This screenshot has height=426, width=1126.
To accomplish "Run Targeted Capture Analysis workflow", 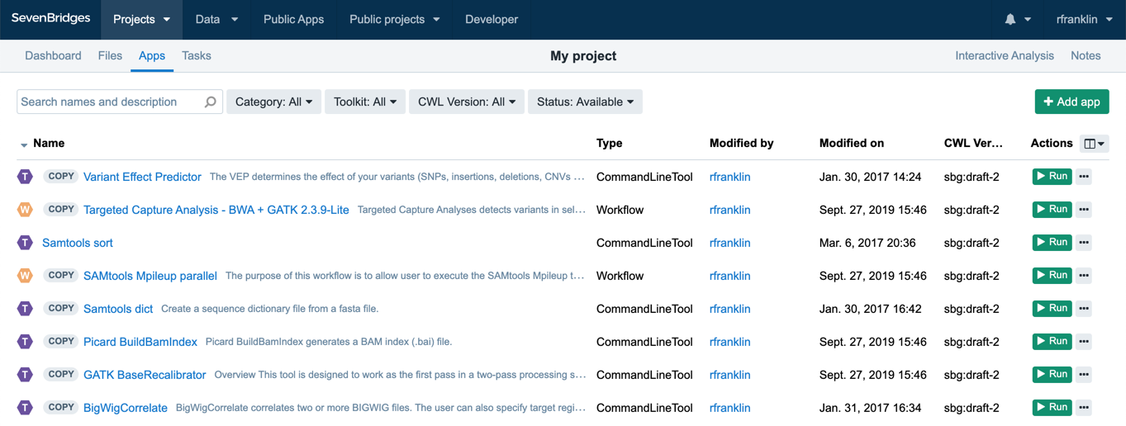I will tap(1052, 210).
